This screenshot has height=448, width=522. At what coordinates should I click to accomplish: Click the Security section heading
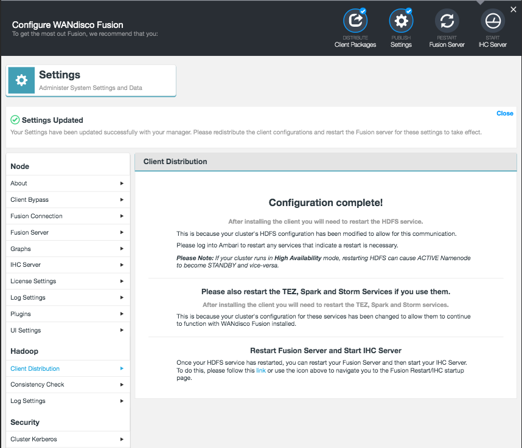click(x=25, y=422)
